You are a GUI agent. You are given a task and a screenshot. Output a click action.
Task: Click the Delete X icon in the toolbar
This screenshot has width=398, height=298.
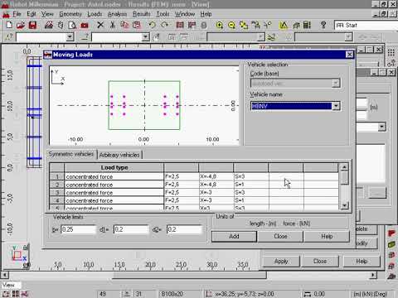coord(100,25)
